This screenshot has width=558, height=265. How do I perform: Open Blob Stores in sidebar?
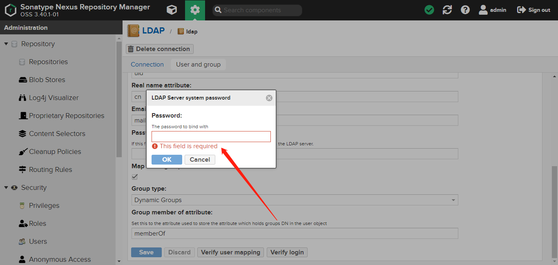[x=47, y=80]
